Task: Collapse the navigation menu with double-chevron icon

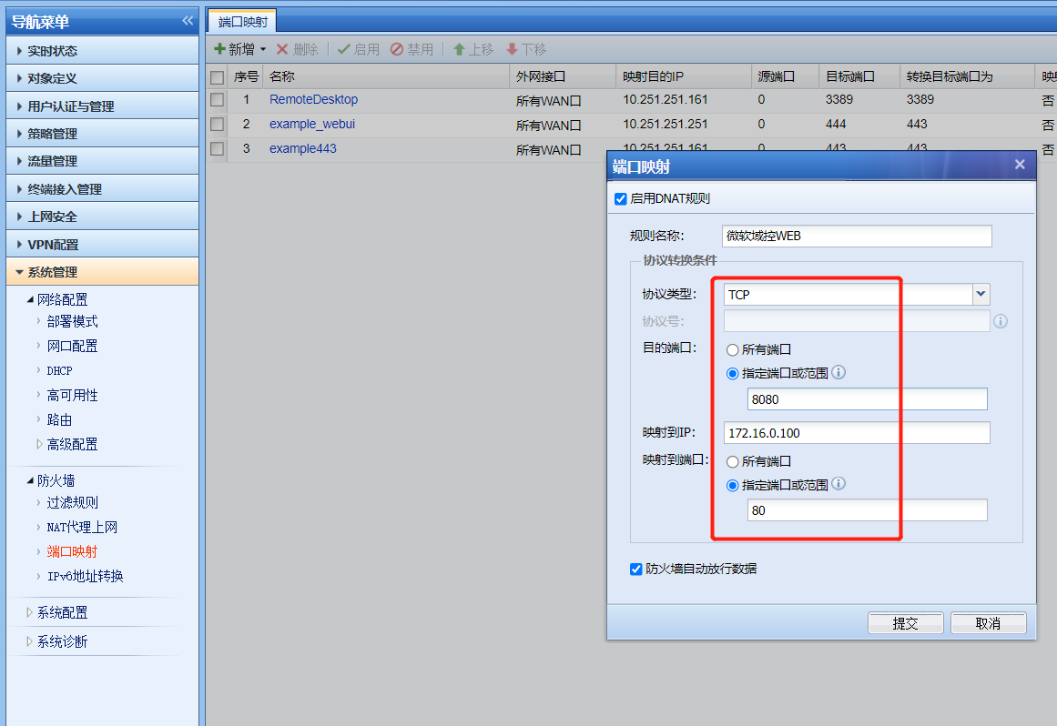Action: point(188,21)
